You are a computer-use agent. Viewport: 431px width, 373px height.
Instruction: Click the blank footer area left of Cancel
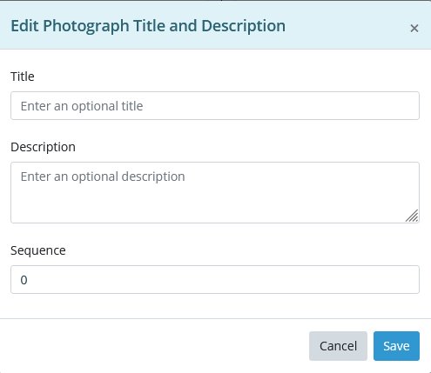154,346
